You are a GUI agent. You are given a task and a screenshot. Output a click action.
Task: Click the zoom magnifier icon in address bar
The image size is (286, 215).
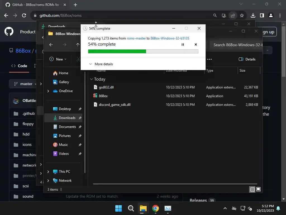coord(215,16)
